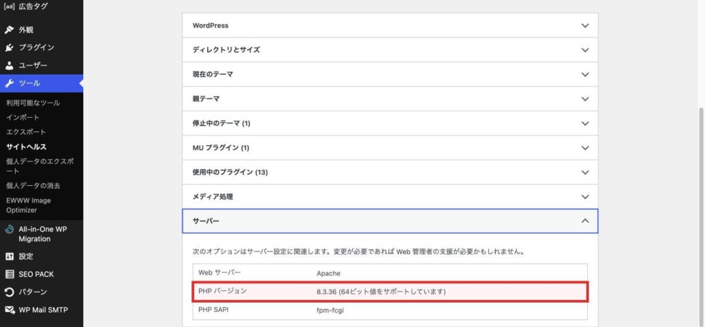
Task: Click the ツール wrench icon
Action: [10, 83]
